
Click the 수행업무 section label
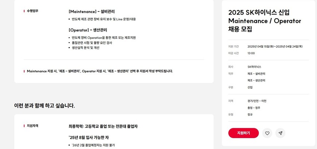click(x=32, y=11)
